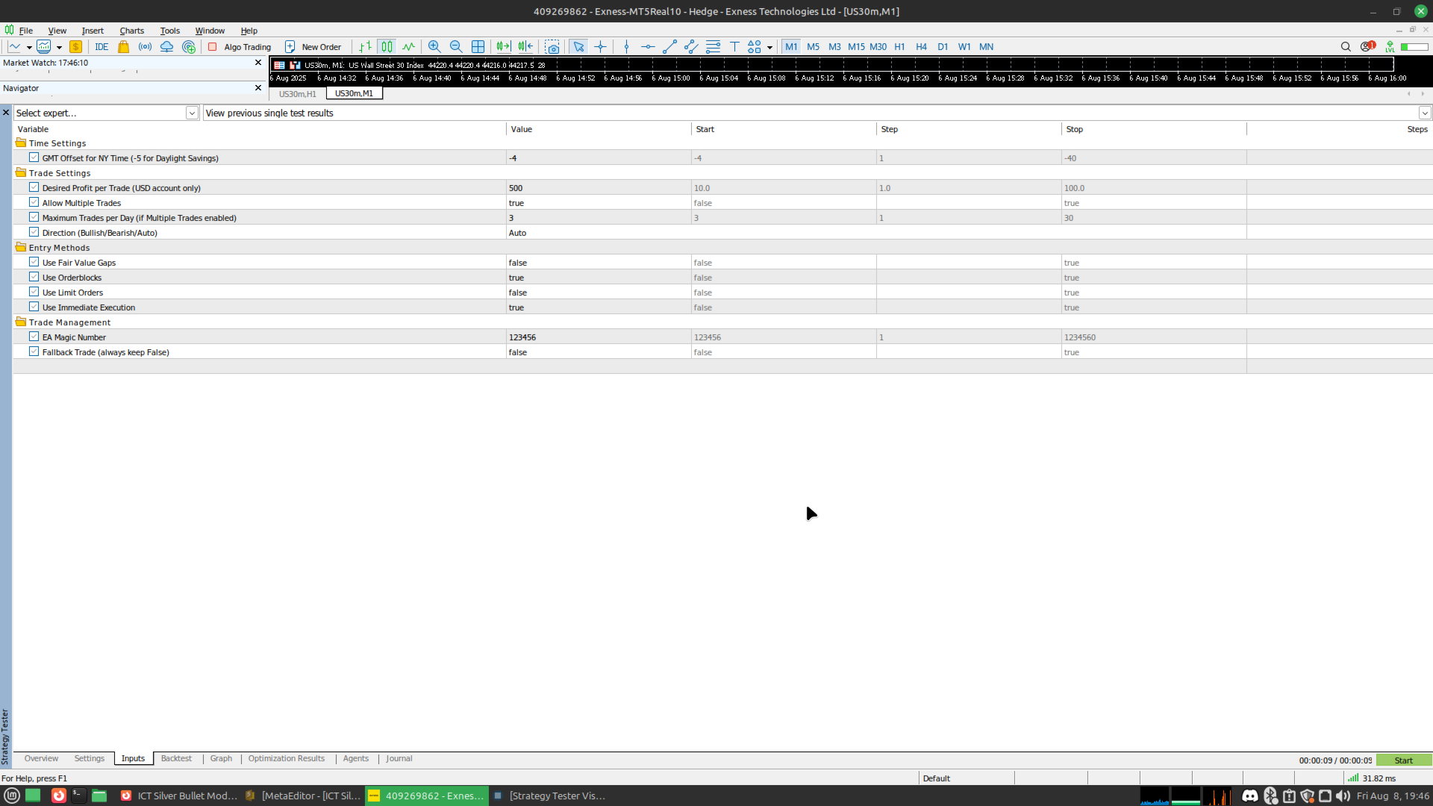Open the Charts menu
The width and height of the screenshot is (1433, 806).
131,31
